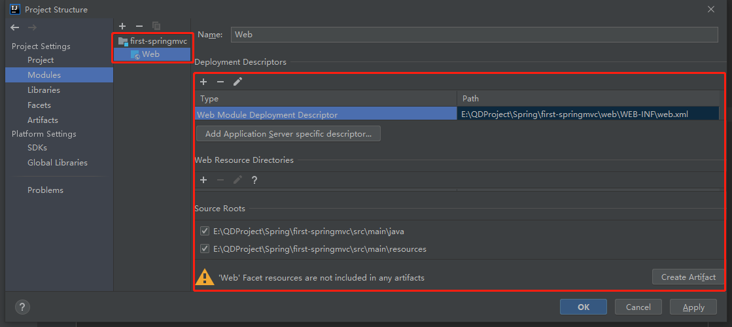The width and height of the screenshot is (732, 327).
Task: Click the Path column header
Action: tap(588, 99)
